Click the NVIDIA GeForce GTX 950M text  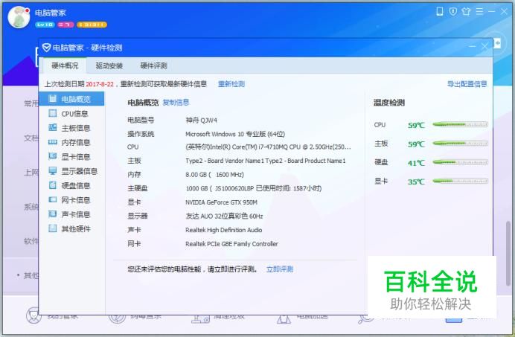221,202
